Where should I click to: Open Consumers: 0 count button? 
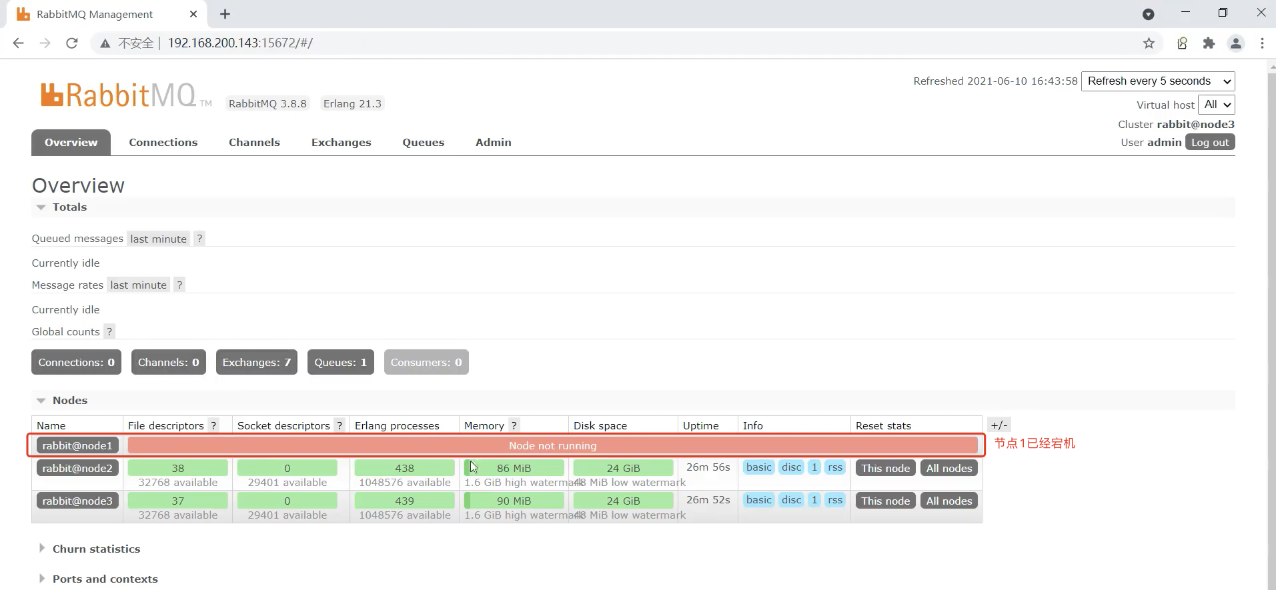pos(426,363)
